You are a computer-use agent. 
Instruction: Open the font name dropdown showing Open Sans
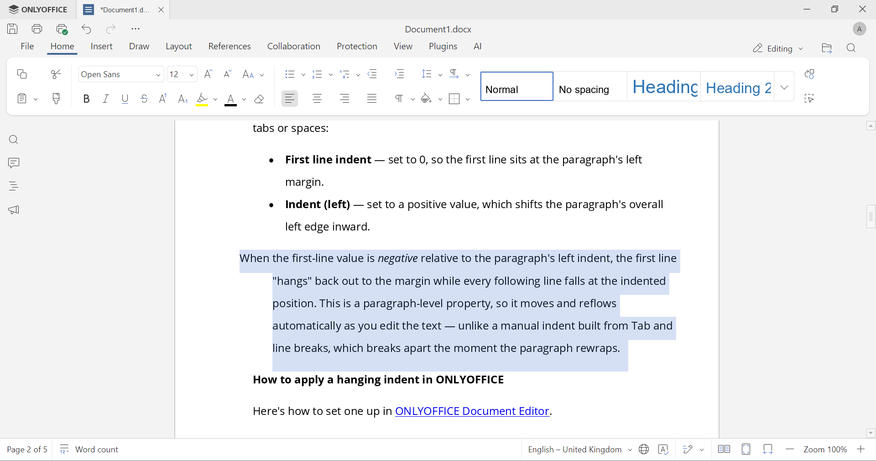tap(158, 75)
